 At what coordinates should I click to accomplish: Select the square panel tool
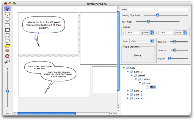click(x=7, y=30)
